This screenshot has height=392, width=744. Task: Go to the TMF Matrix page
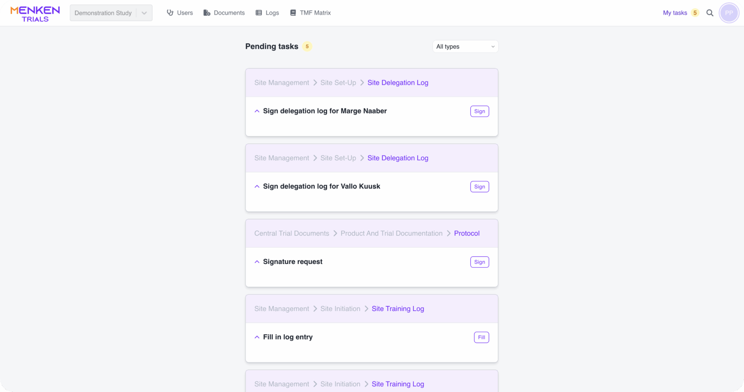pyautogui.click(x=315, y=13)
